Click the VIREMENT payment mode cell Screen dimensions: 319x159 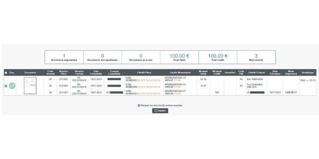(291, 93)
